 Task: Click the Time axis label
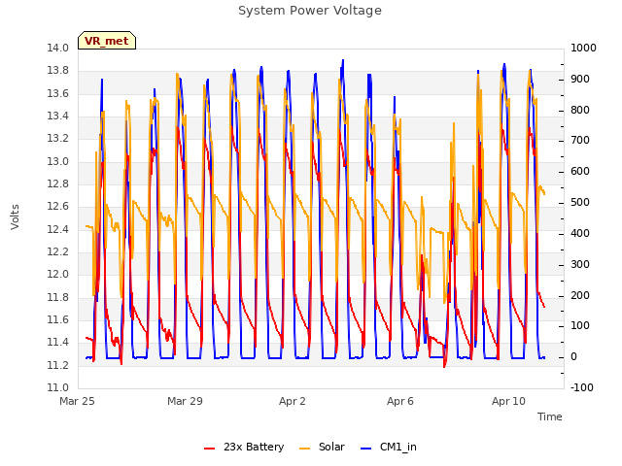549,416
